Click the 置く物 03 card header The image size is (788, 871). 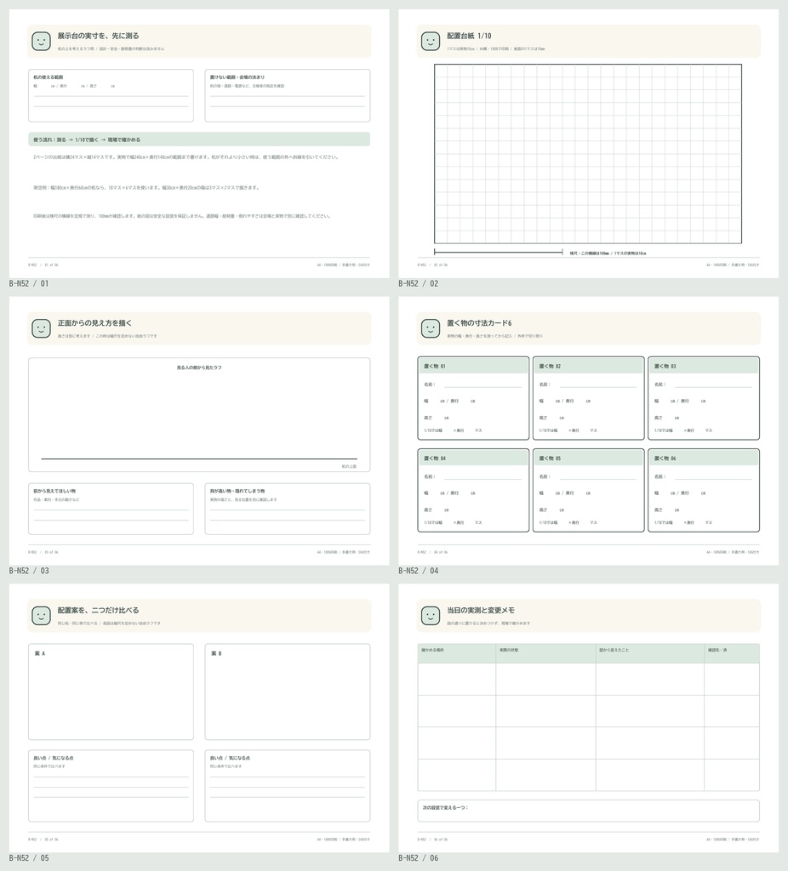[704, 366]
